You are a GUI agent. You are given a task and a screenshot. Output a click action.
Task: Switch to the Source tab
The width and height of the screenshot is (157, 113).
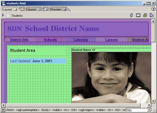pos(34,9)
